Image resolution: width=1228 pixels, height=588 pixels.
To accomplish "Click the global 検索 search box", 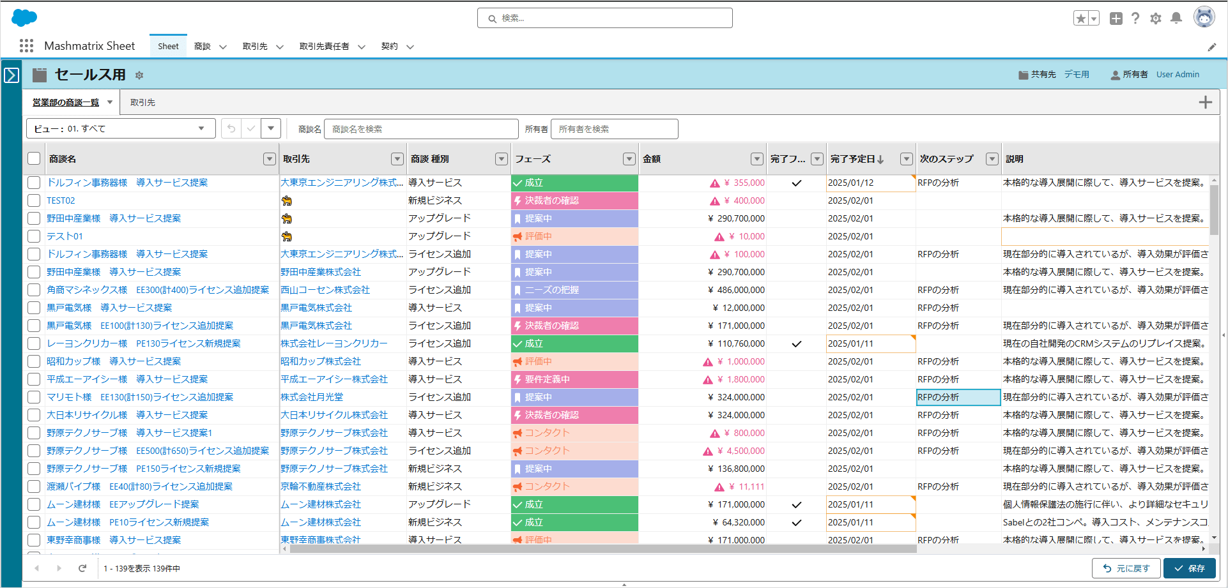I will (x=604, y=19).
